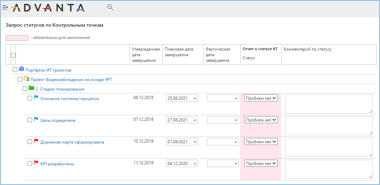The image size is (380, 185).
Task: Click the ADVANTA logo
Action: point(48,8)
